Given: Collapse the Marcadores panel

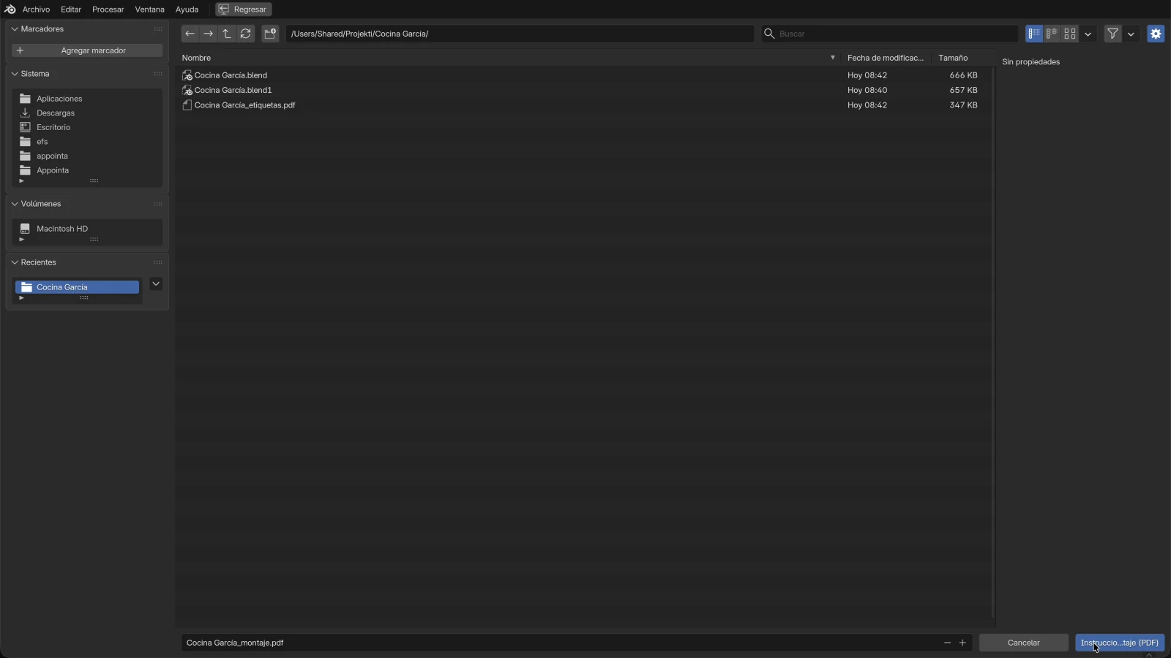Looking at the screenshot, I should [x=15, y=29].
